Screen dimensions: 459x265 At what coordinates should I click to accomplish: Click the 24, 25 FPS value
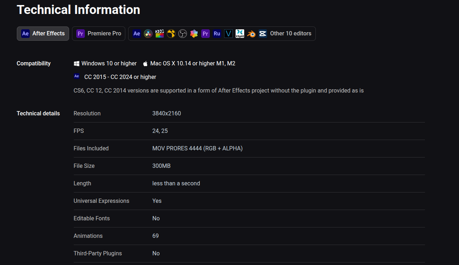[160, 131]
